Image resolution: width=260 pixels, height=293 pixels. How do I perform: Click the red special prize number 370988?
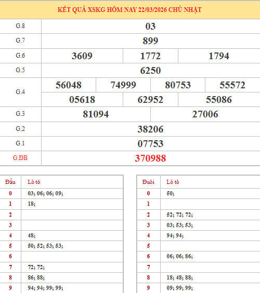pyautogui.click(x=150, y=158)
